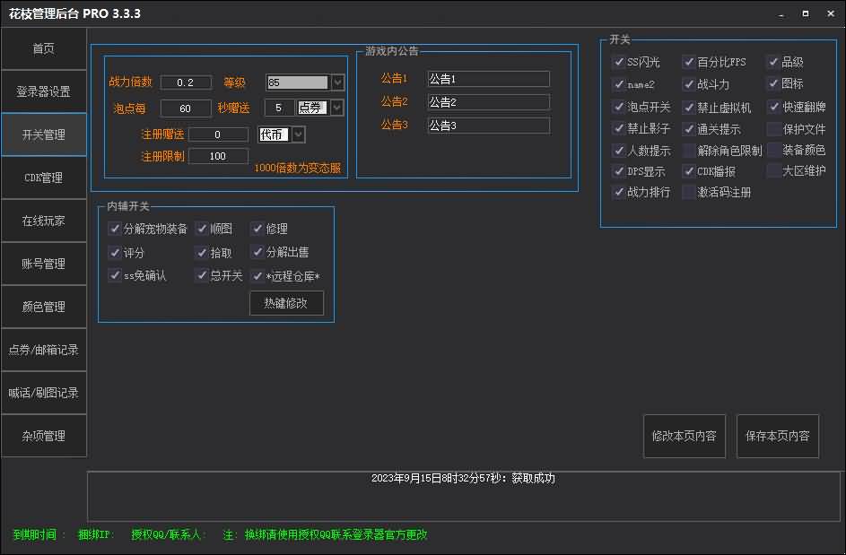The image size is (846, 555).
Task: Turn off the 战力排行 toggle
Action: click(620, 192)
